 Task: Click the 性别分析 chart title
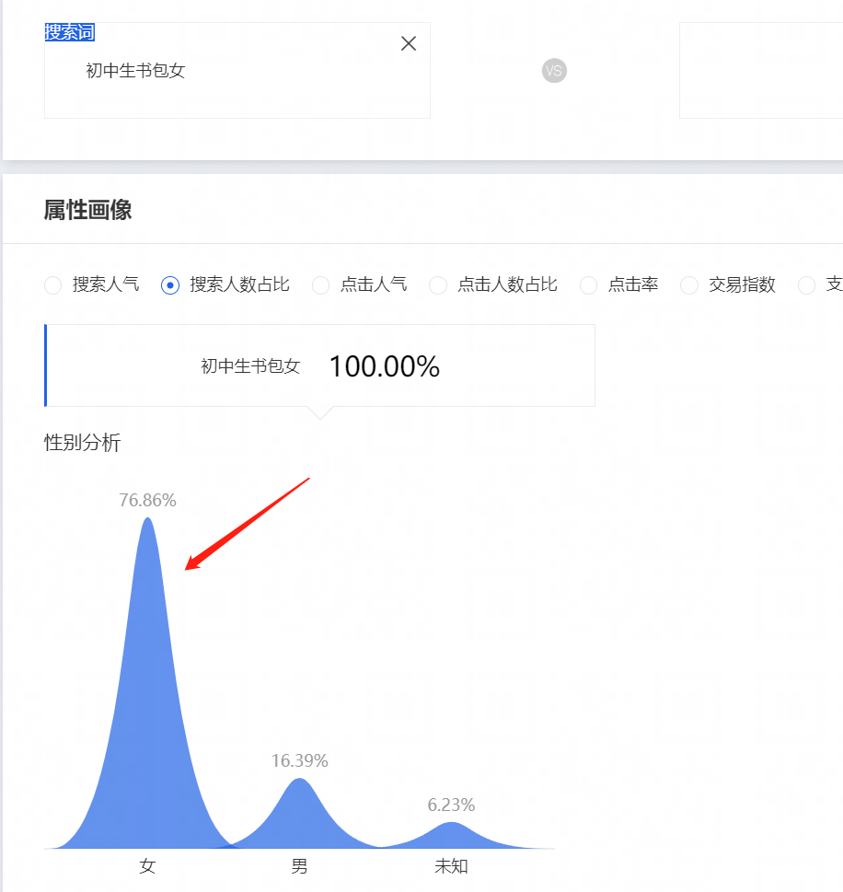[x=82, y=443]
